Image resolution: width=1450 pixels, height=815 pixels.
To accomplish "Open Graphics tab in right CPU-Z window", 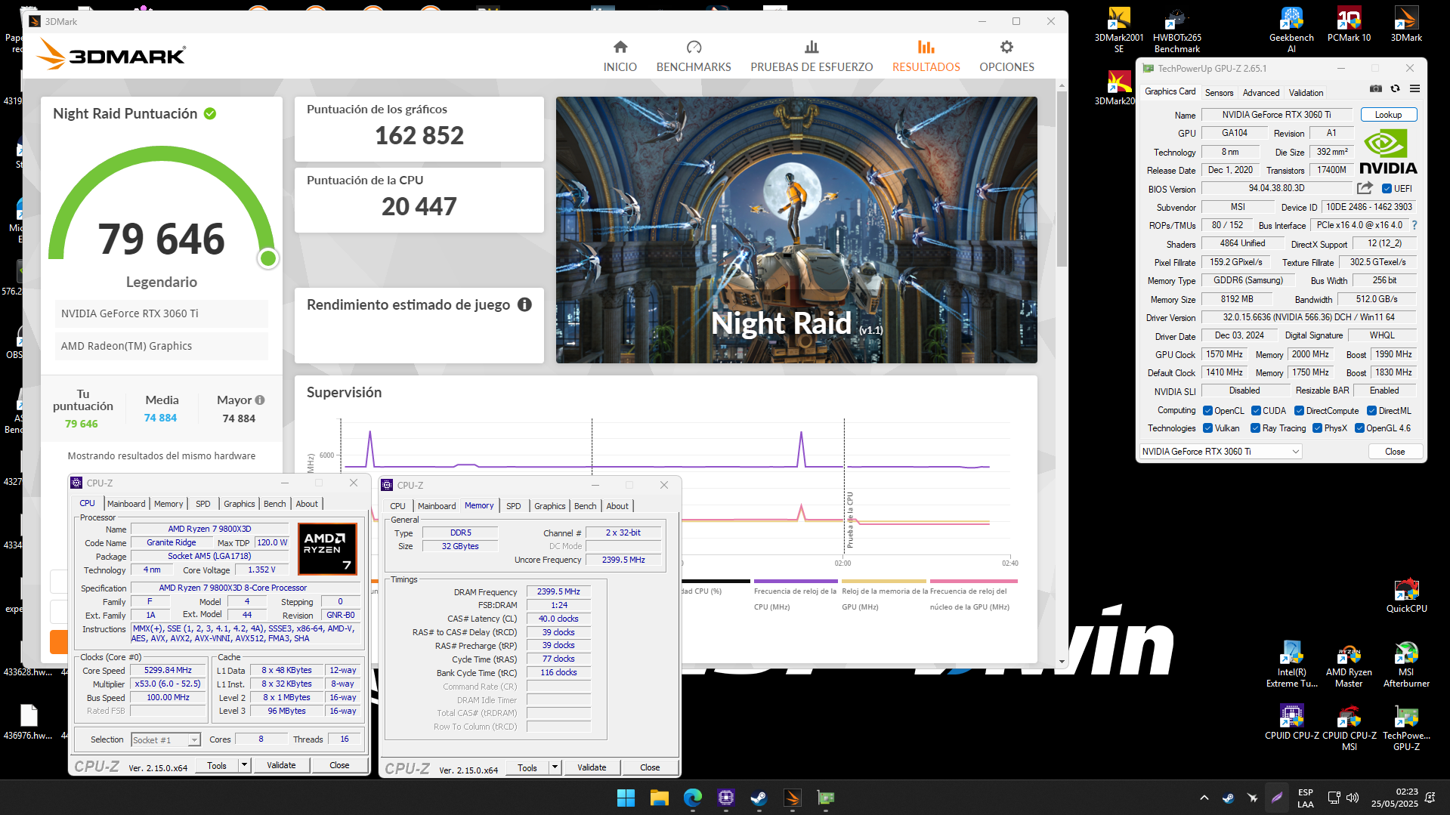I will 549,506.
